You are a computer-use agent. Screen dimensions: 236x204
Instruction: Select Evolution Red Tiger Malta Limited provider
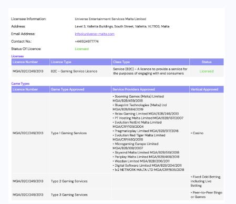139,137
